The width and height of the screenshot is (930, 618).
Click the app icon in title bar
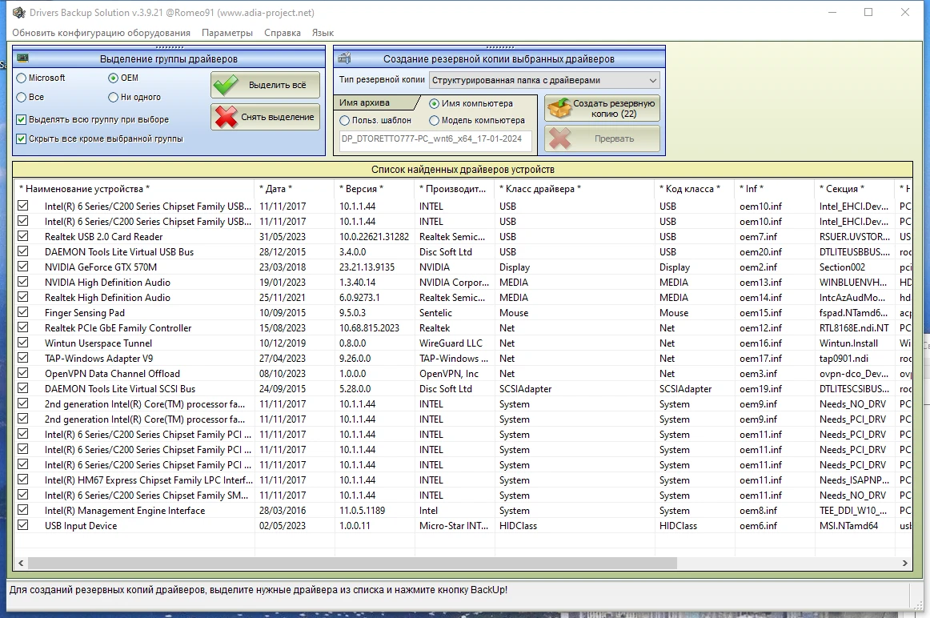pyautogui.click(x=18, y=13)
